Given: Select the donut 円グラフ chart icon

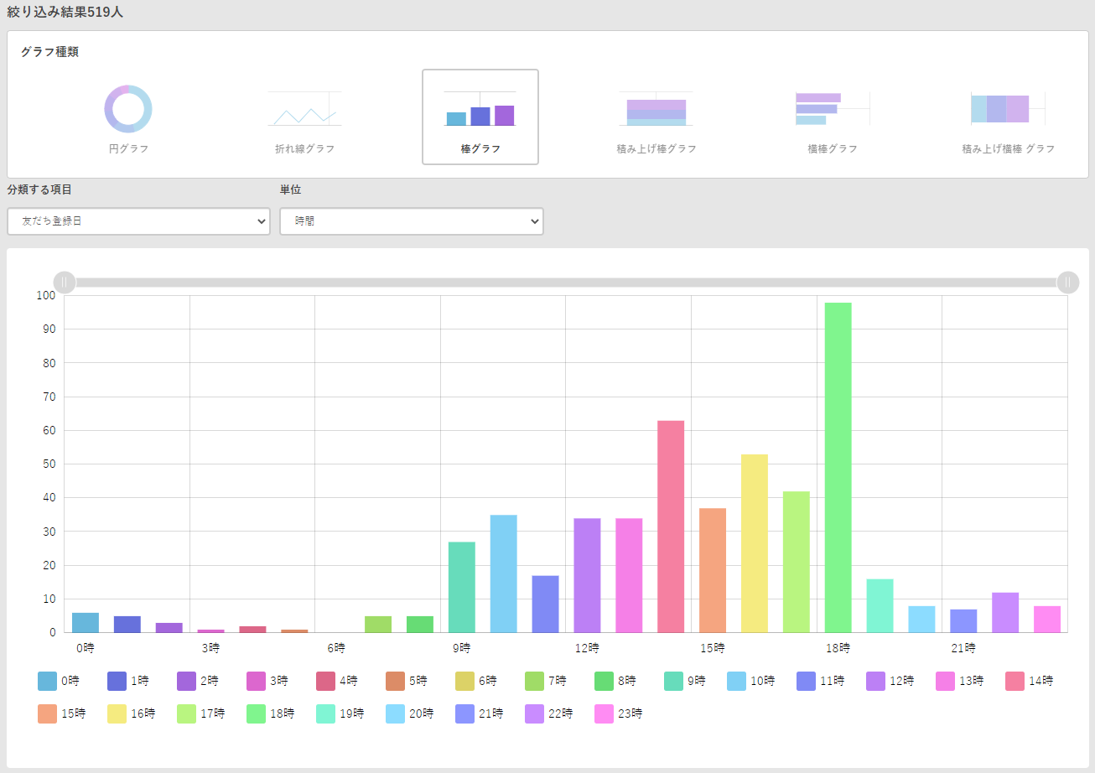Looking at the screenshot, I should [x=128, y=109].
